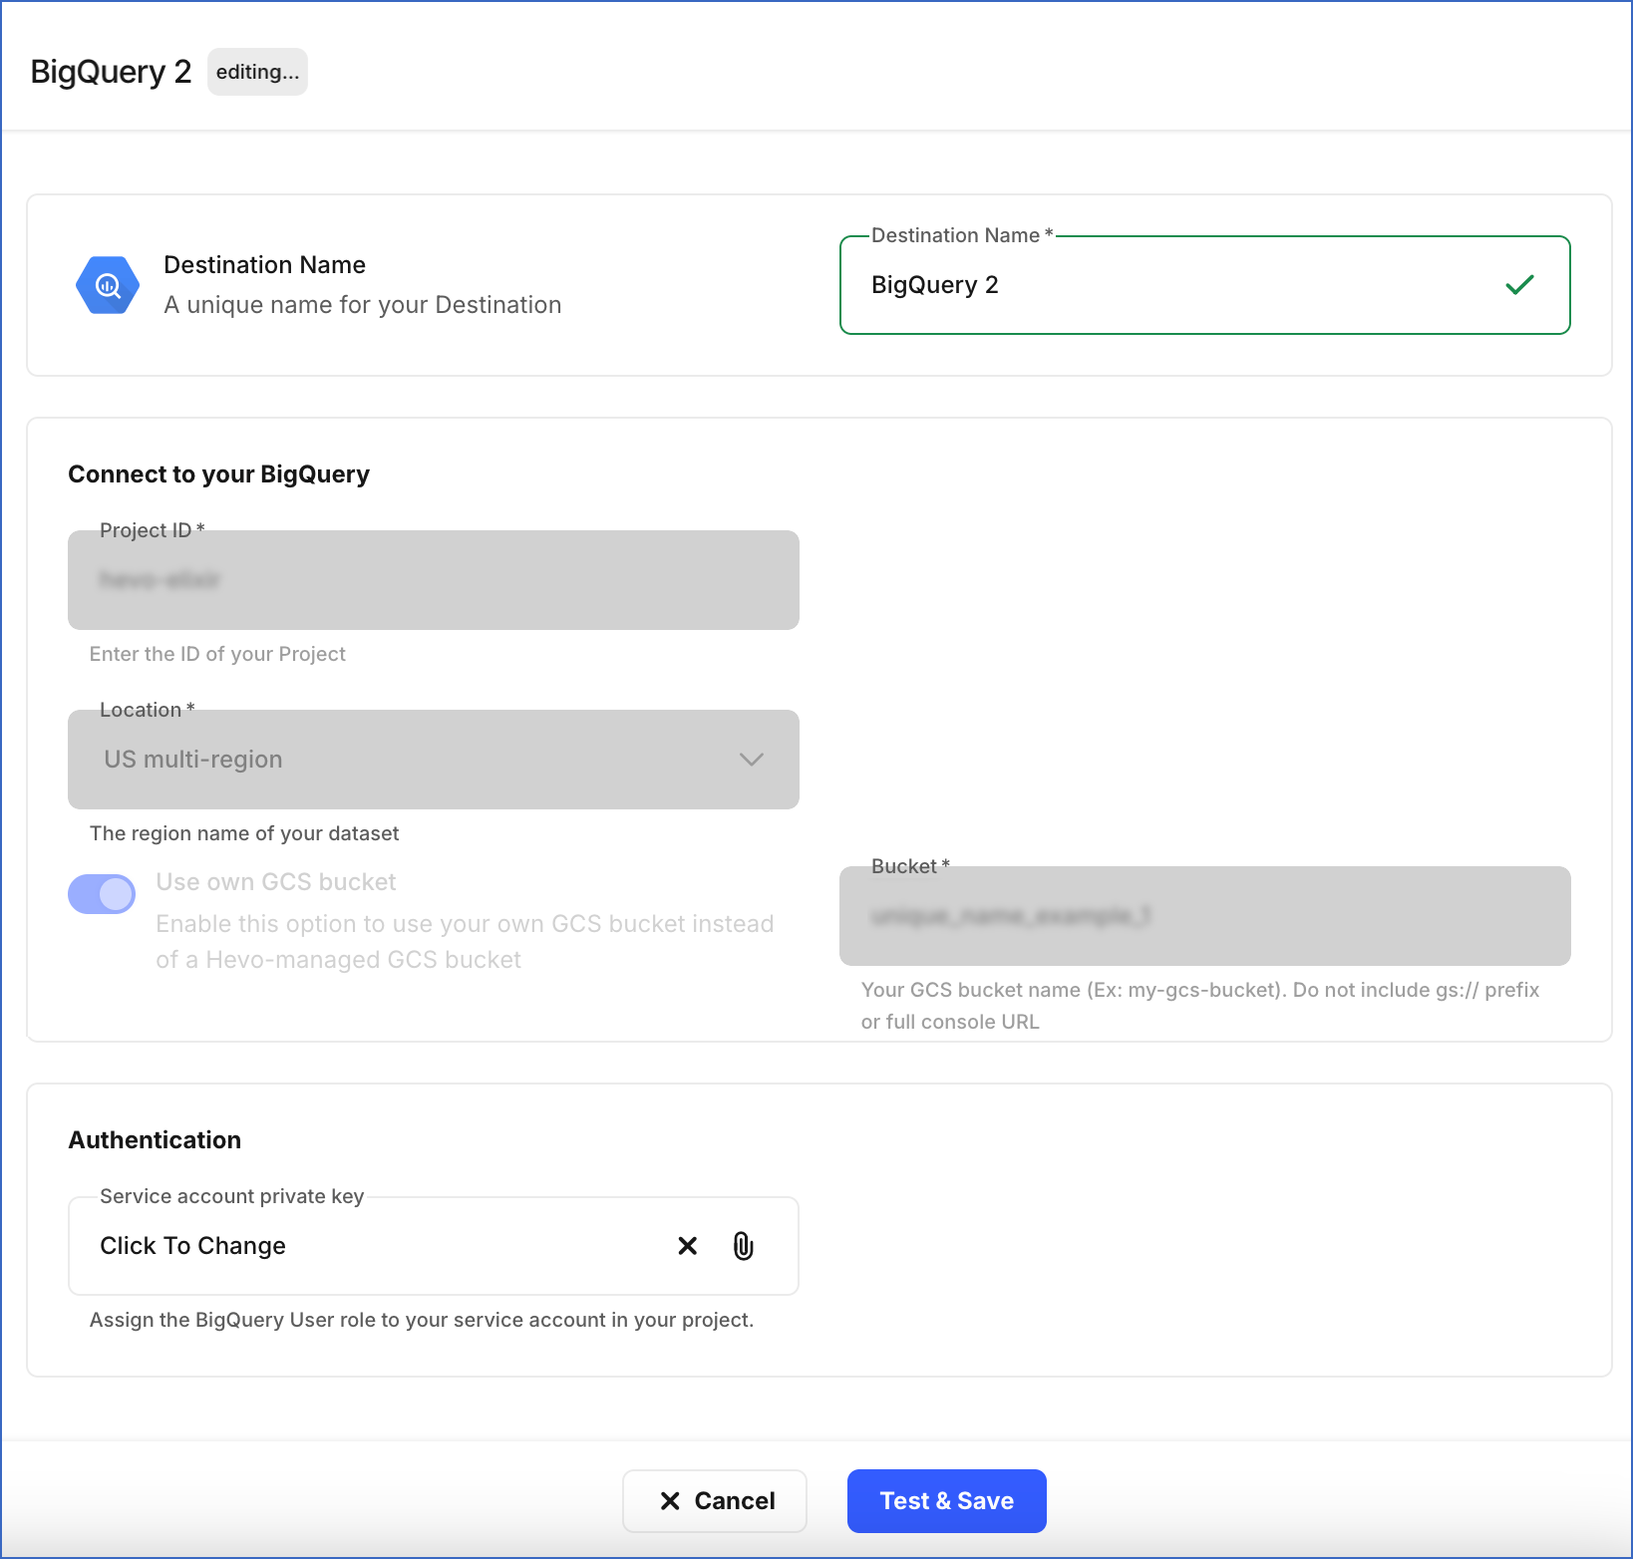Click the Bucket name input field
The image size is (1633, 1559).
click(1205, 916)
